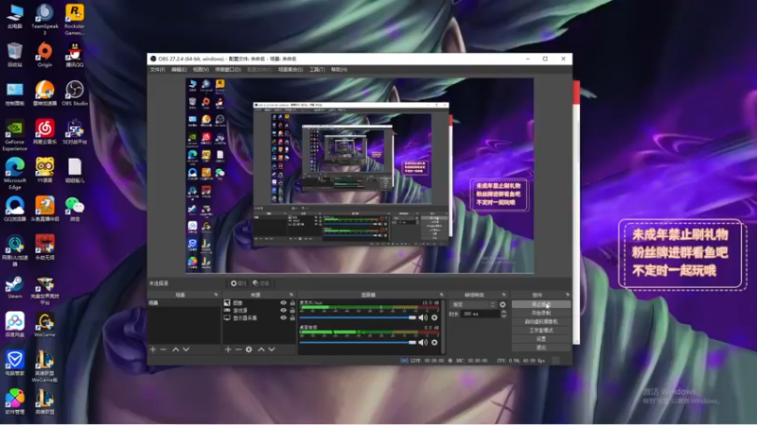Pop out the Sources (来源) dock panel
Image resolution: width=757 pixels, height=425 pixels.
[x=291, y=295]
